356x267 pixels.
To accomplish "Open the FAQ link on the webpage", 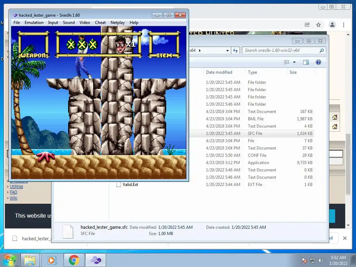I will pyautogui.click(x=14, y=192).
